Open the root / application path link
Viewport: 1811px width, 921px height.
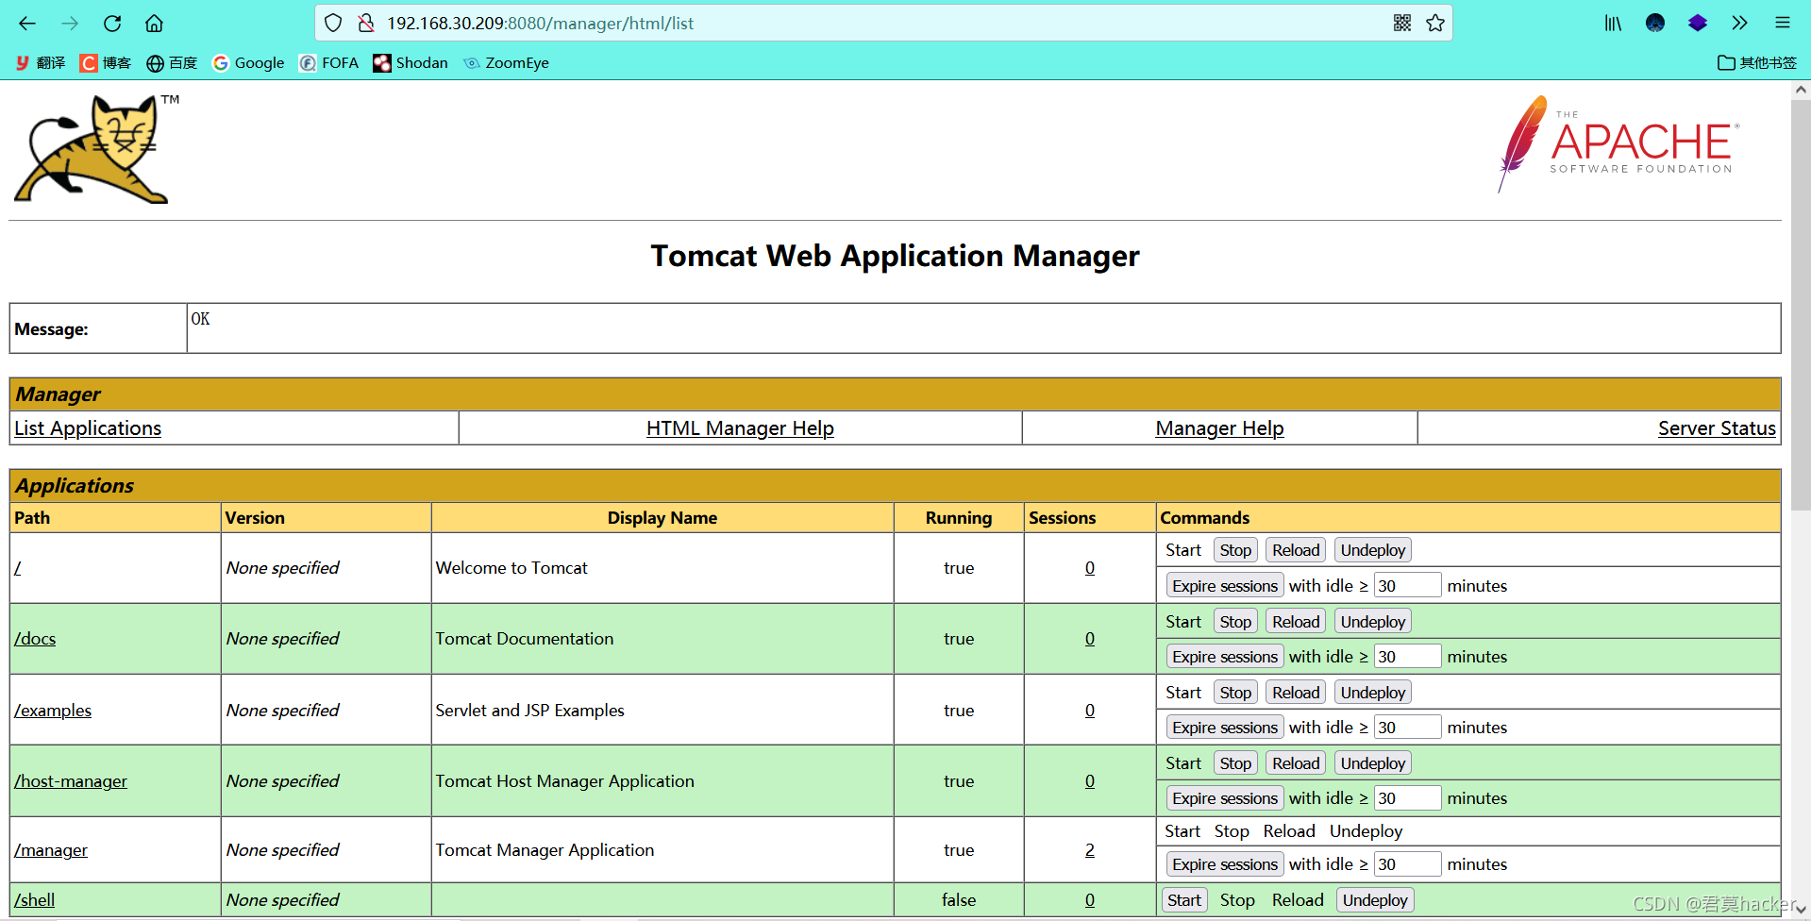pos(18,567)
